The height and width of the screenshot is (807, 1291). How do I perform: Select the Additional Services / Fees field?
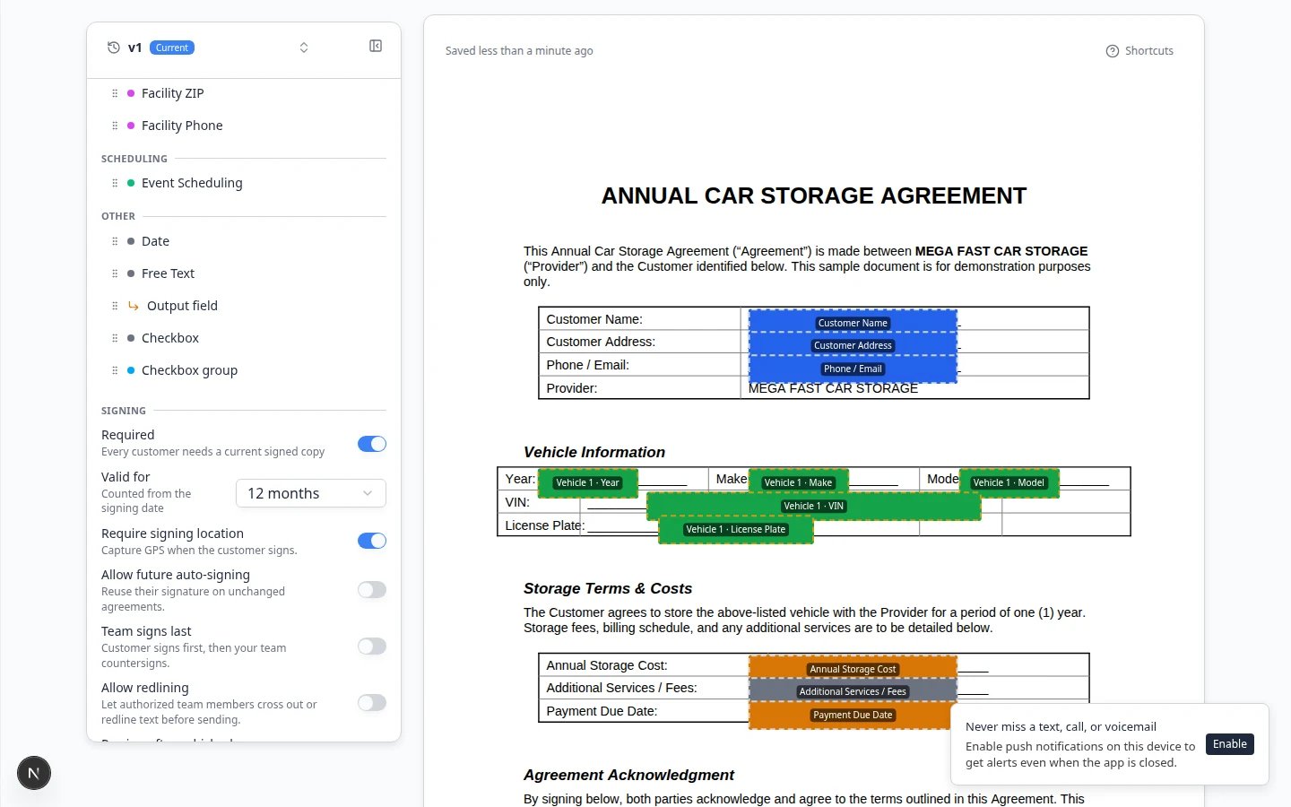853,690
